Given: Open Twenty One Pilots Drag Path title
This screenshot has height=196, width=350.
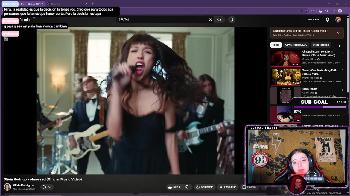Looking at the screenshot, I should click(319, 72).
